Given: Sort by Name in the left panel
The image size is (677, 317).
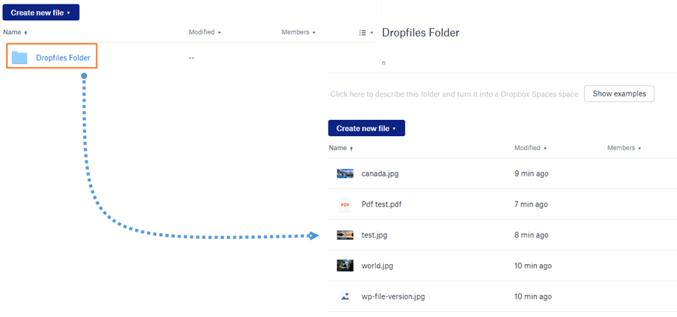Looking at the screenshot, I should (15, 32).
